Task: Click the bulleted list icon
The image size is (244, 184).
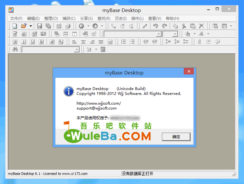Action: tap(132, 42)
